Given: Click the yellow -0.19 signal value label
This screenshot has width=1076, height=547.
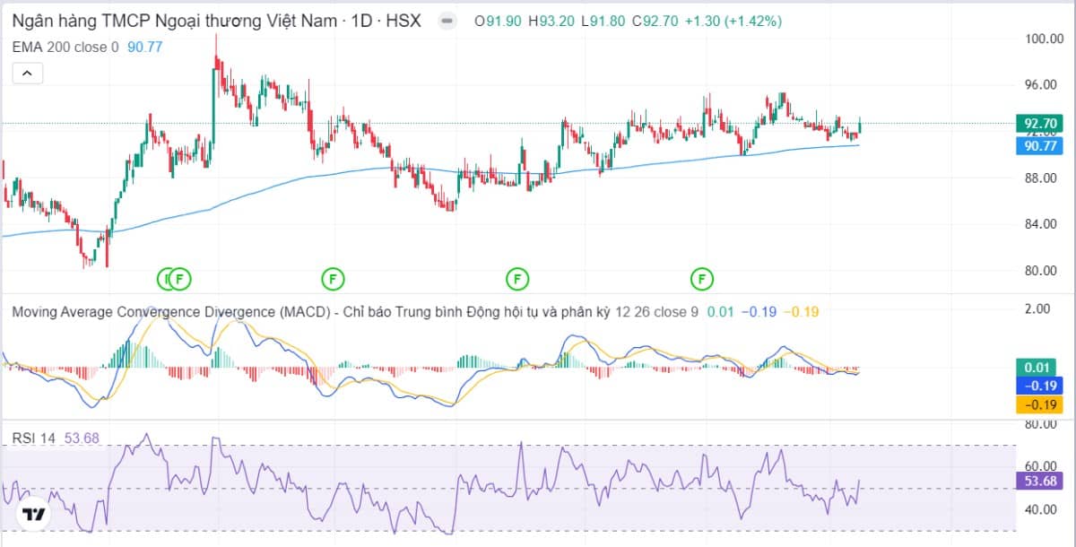Looking at the screenshot, I should (1038, 404).
